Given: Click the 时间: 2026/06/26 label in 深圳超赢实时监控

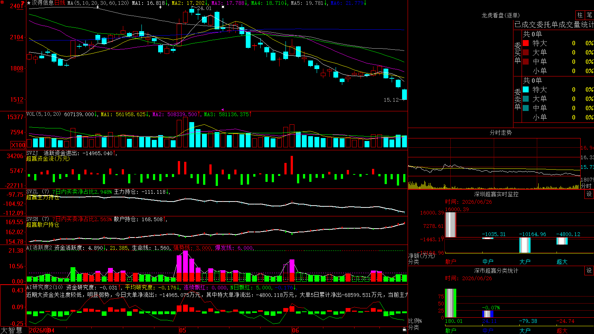Looking at the screenshot, I should click(x=469, y=202).
